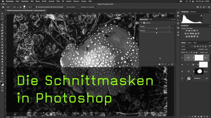Toggle Quick Mask mode in toolbox
Screen dimensions: 211x118
point(2,88)
